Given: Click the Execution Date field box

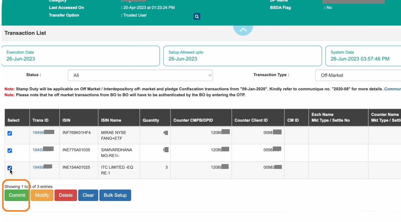Looking at the screenshot, I should coord(80,56).
